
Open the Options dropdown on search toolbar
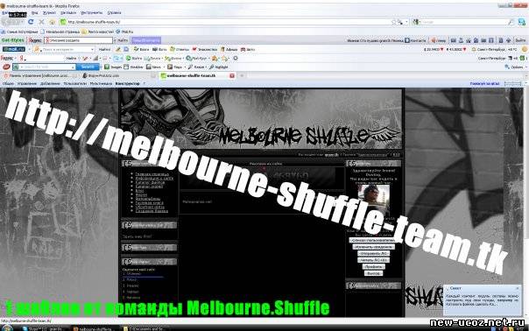(515, 67)
